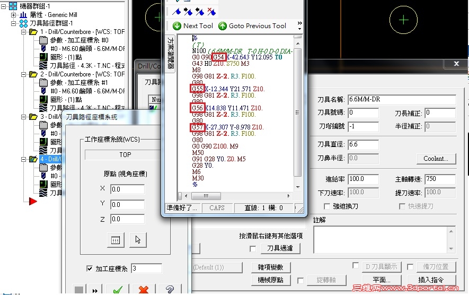Click the 主軸轉速 spindle speed field 750
The image size is (469, 295).
click(440, 179)
